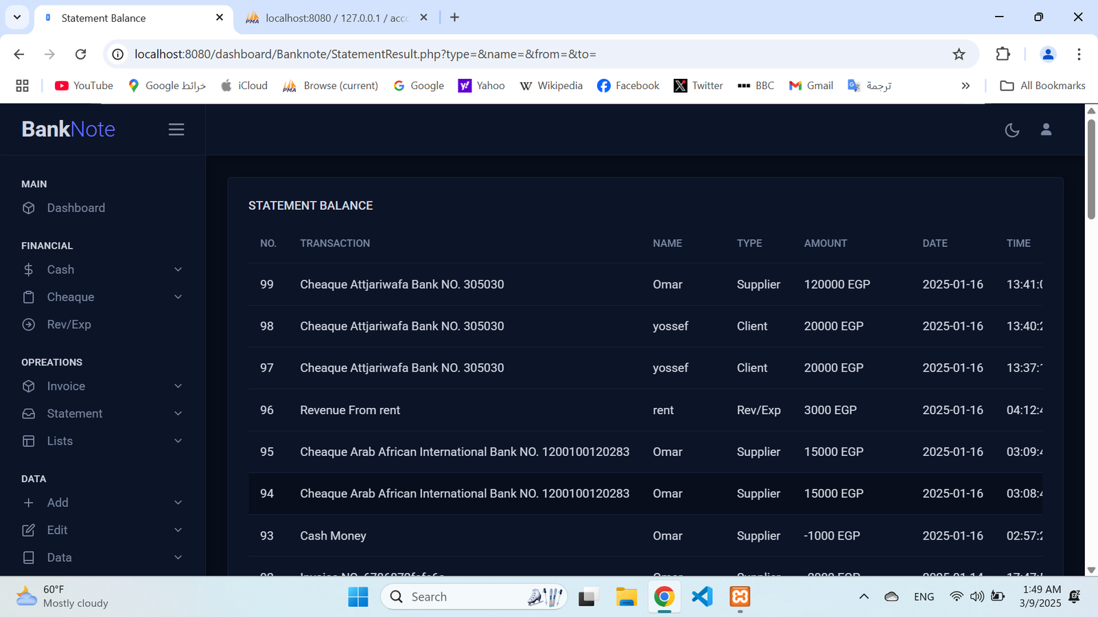The width and height of the screenshot is (1098, 617).
Task: Click the Cheaque clipboard icon
Action: (x=29, y=297)
